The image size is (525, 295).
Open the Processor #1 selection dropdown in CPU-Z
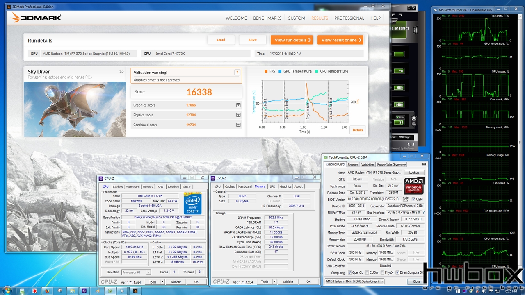pos(136,272)
